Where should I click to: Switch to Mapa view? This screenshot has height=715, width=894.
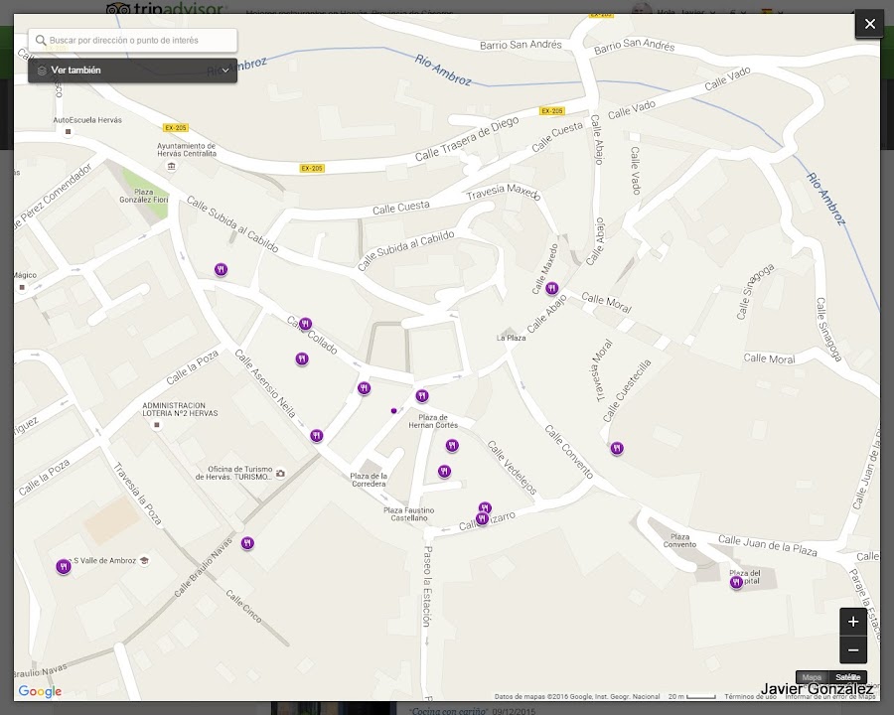pos(812,677)
